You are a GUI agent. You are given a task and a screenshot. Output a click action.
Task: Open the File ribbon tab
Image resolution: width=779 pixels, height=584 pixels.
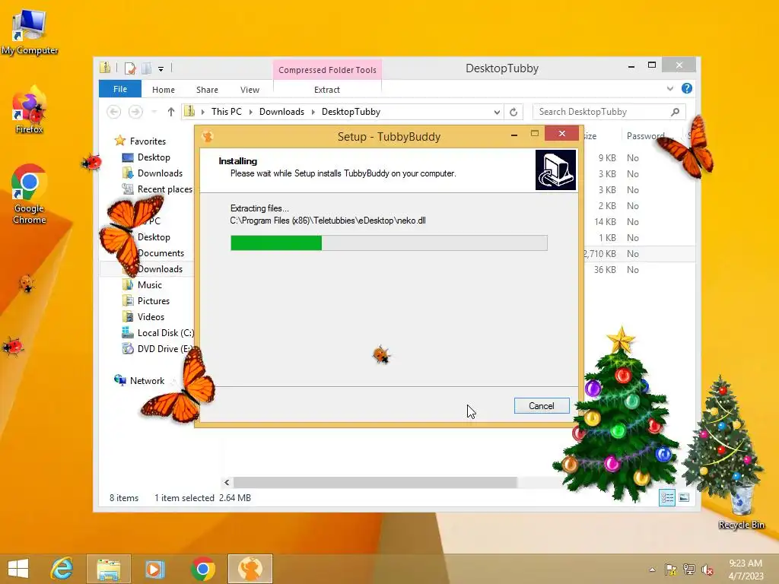[x=120, y=89]
